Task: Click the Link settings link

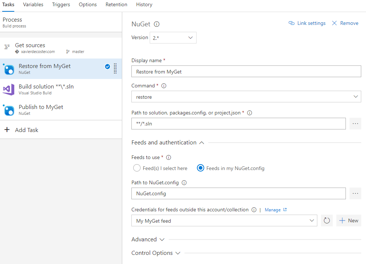Action: click(307, 23)
